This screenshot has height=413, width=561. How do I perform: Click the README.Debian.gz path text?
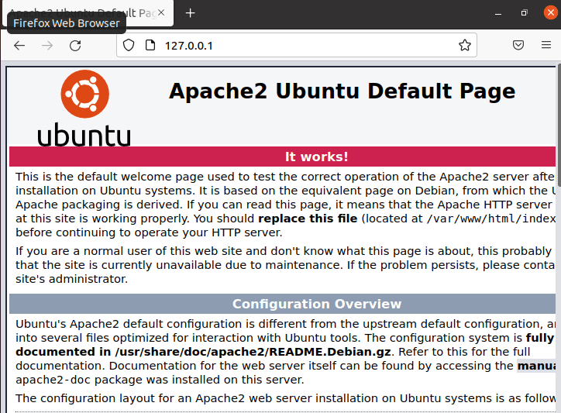tap(253, 352)
